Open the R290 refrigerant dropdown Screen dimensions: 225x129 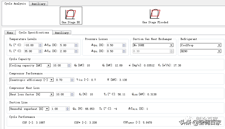[x=219, y=51]
